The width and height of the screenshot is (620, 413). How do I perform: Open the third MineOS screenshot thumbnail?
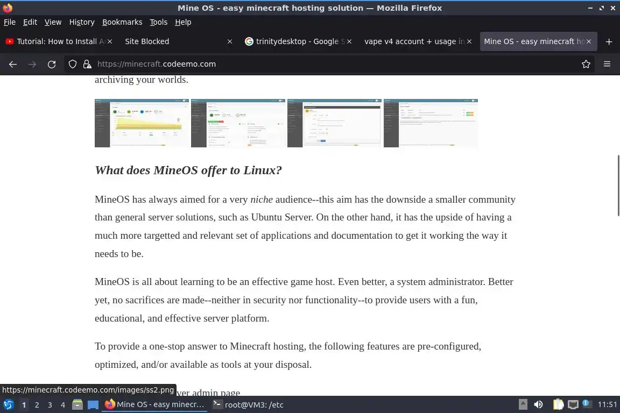(335, 123)
